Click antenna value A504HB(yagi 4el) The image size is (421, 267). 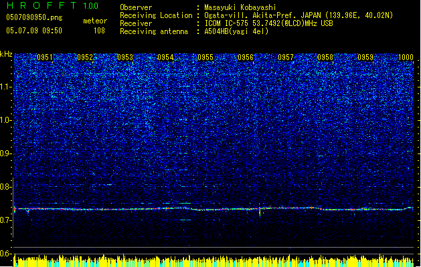point(236,31)
